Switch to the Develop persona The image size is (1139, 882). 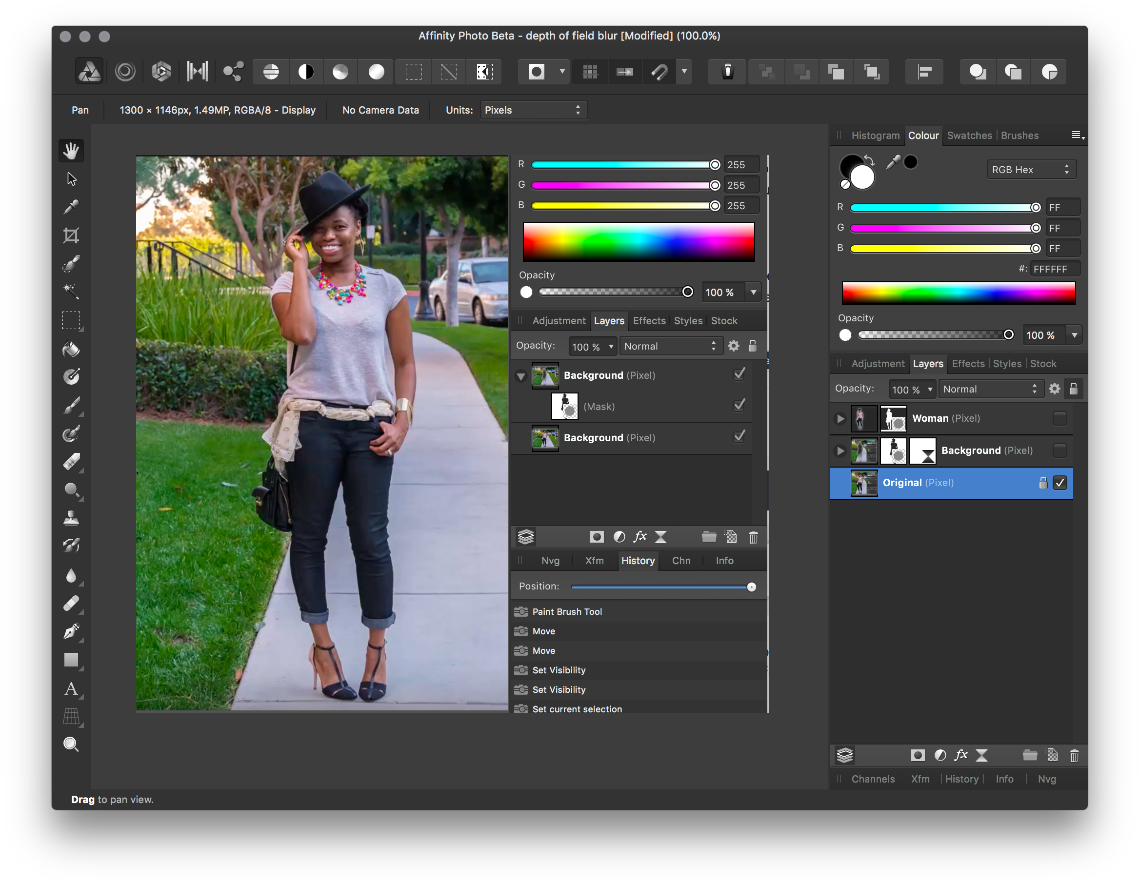pos(161,71)
